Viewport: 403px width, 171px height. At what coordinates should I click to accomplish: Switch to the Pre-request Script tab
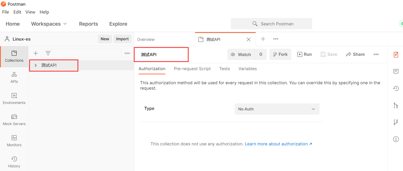click(192, 69)
